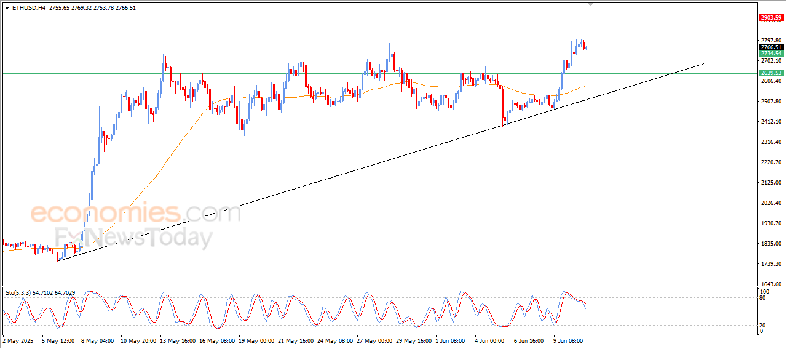The height and width of the screenshot is (349, 787).
Task: Click the 2316.40 price axis value
Action: coord(771,142)
